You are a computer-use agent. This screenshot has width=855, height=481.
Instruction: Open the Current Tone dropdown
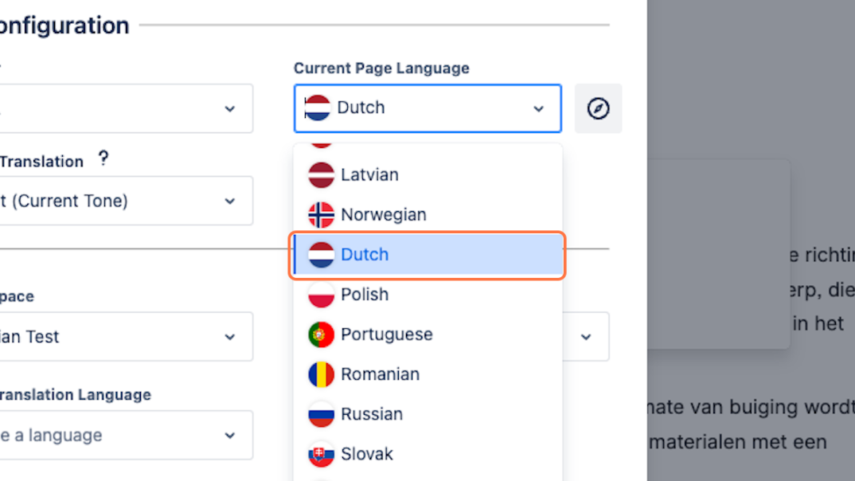(x=229, y=201)
